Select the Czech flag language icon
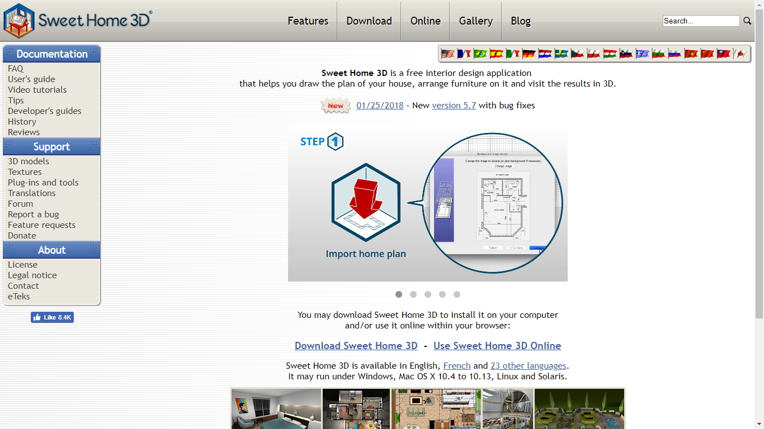764x429 pixels. (x=577, y=54)
